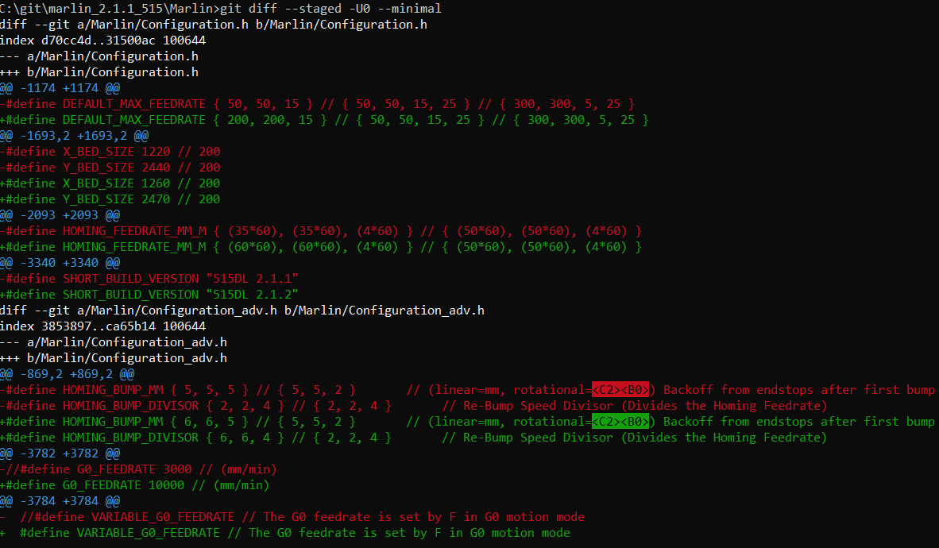The height and width of the screenshot is (548, 939).
Task: Click hunk header '@@ -3784 +3784 @@'
Action: 60,500
